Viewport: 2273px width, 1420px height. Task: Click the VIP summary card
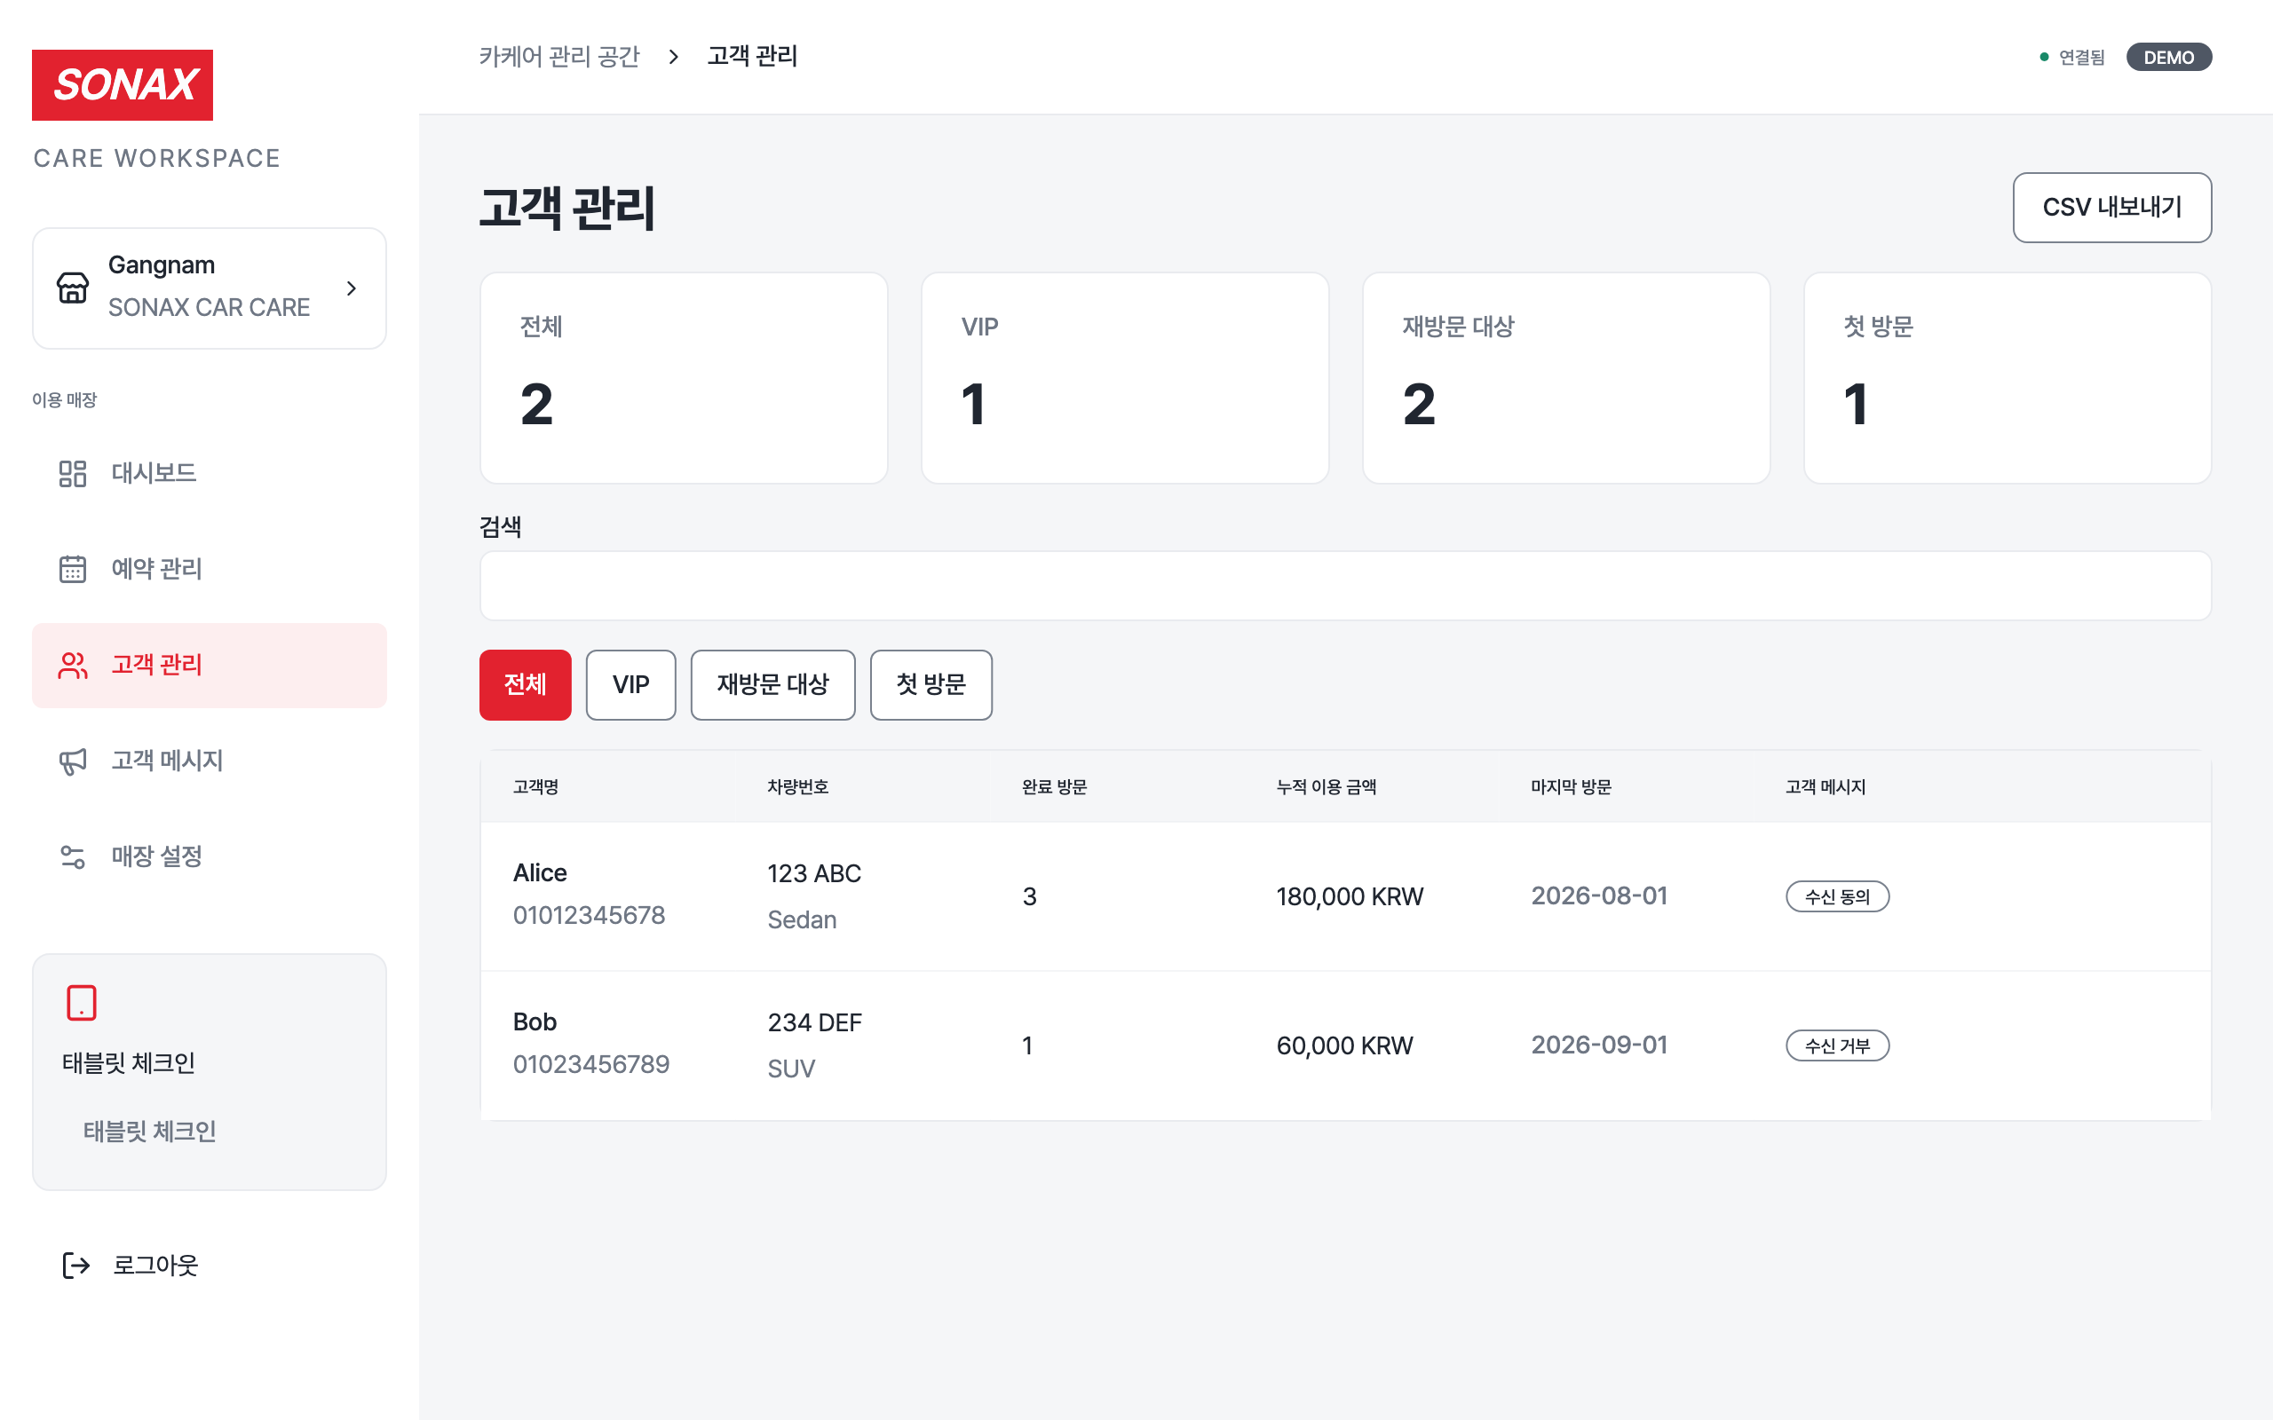coord(1125,378)
